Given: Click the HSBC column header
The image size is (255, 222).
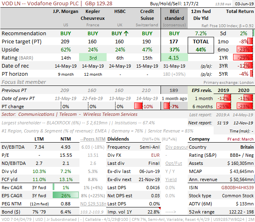Looking at the screenshot, I should (x=120, y=11).
